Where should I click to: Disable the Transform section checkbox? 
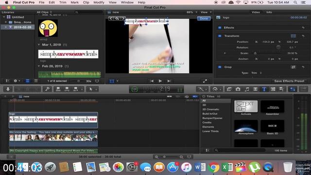(220, 36)
